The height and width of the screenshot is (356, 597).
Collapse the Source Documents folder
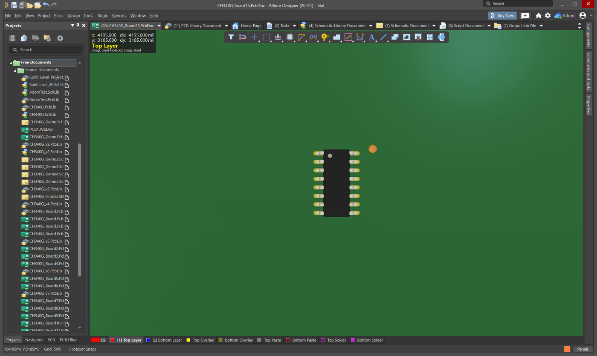pos(15,70)
